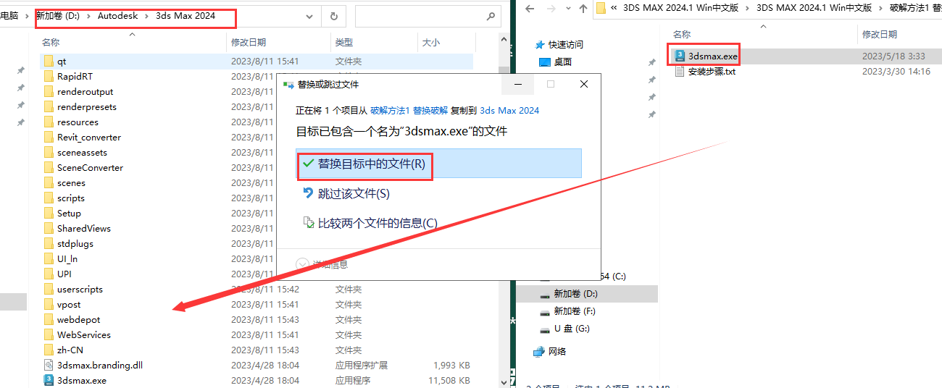Select replace the files in destination option
This screenshot has width=942, height=388.
coord(439,164)
